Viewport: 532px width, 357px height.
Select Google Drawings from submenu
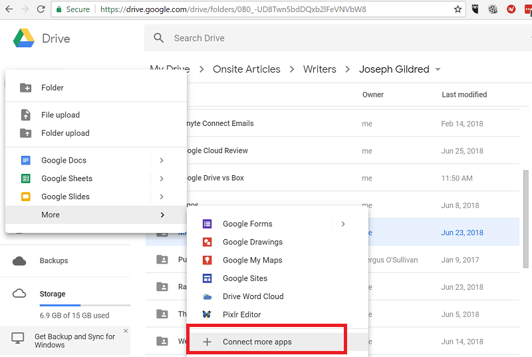coord(277,242)
